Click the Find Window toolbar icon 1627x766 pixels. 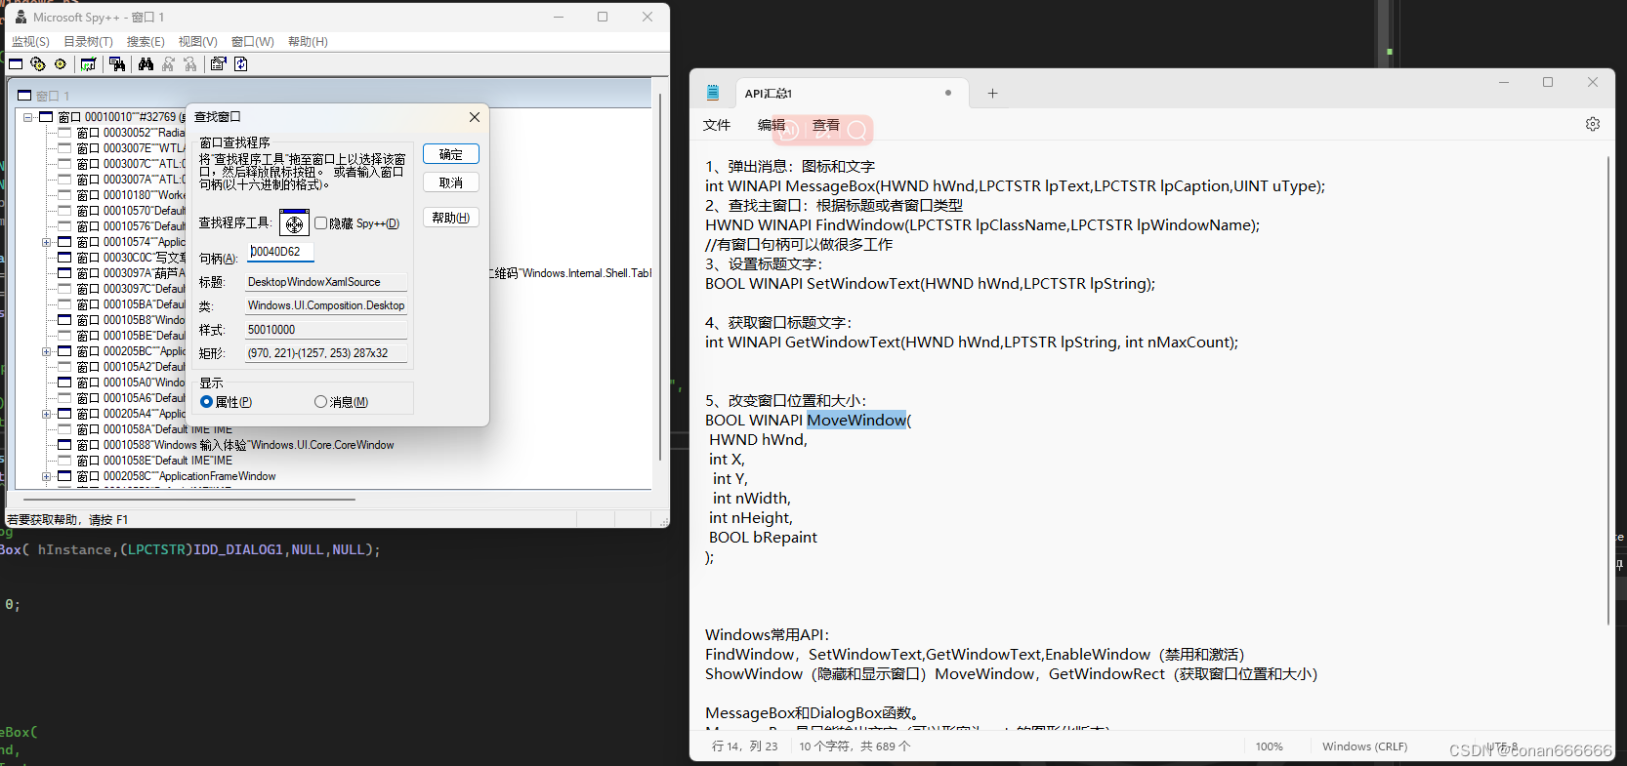coord(117,64)
